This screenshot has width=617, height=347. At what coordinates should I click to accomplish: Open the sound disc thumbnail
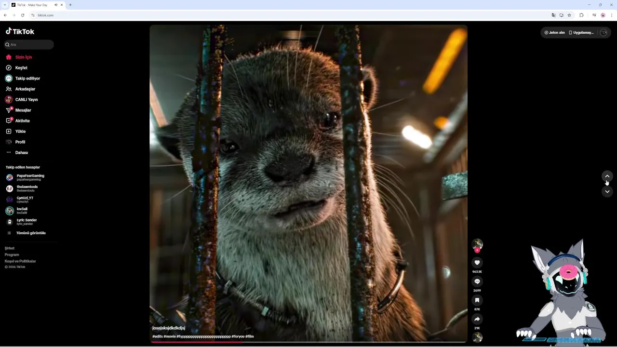477,337
